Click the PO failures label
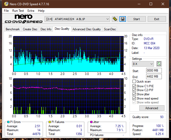This screenshot has height=140, width=171. [x=97, y=135]
